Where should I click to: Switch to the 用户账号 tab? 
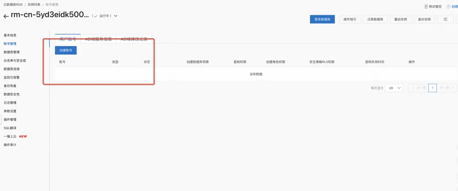[x=68, y=39]
